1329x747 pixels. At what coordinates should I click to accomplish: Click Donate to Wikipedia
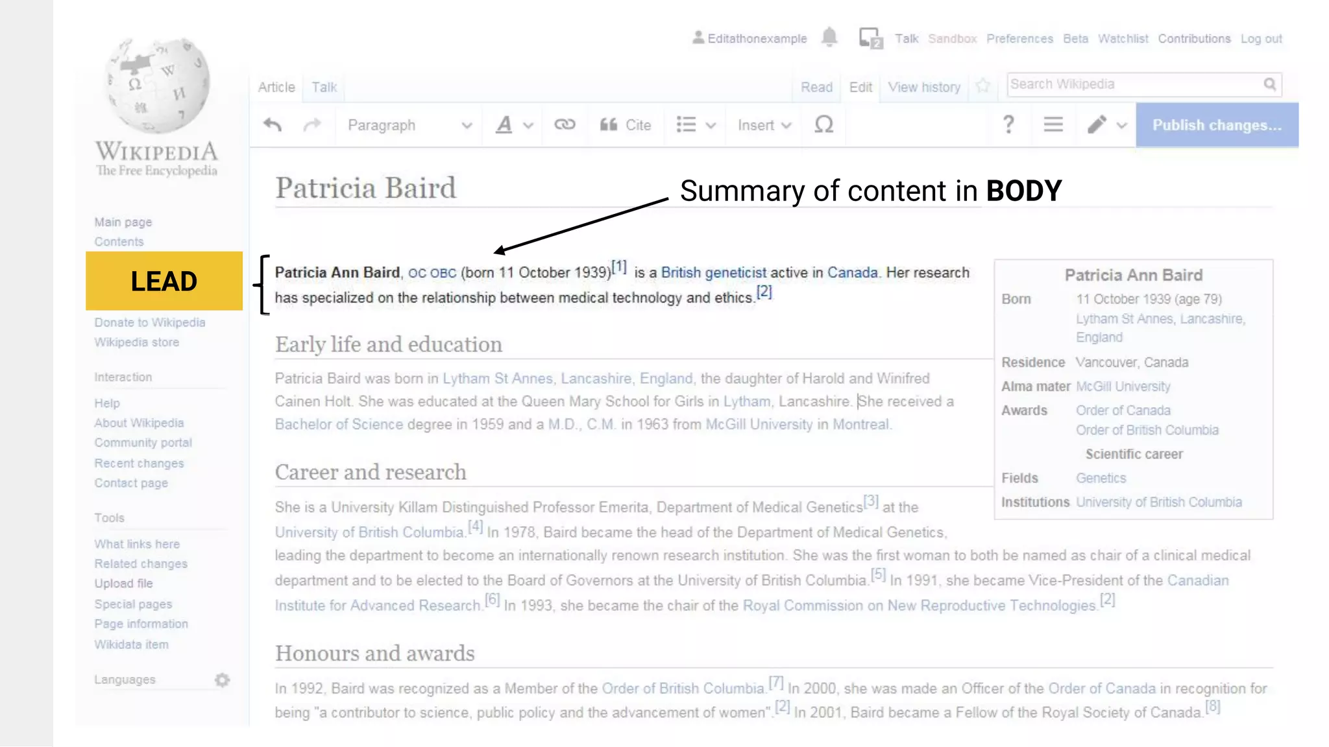point(150,322)
